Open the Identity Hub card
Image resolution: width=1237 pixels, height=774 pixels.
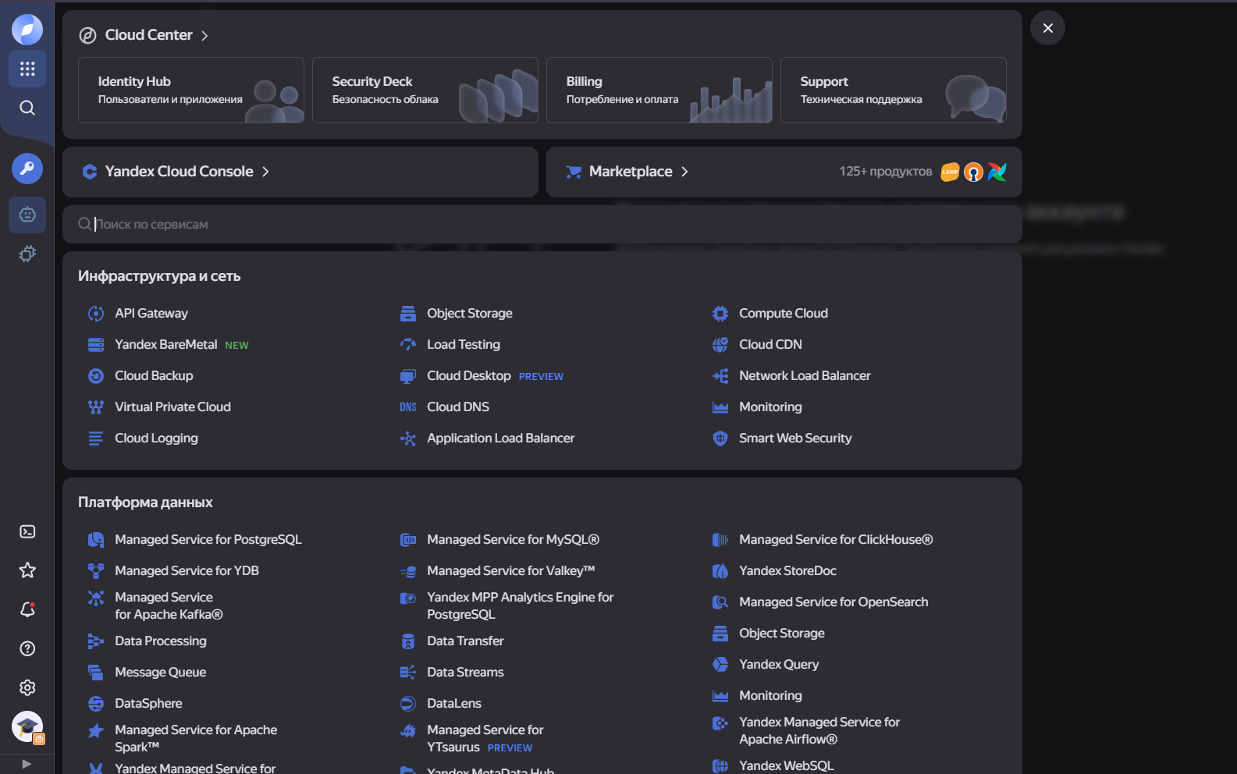191,90
